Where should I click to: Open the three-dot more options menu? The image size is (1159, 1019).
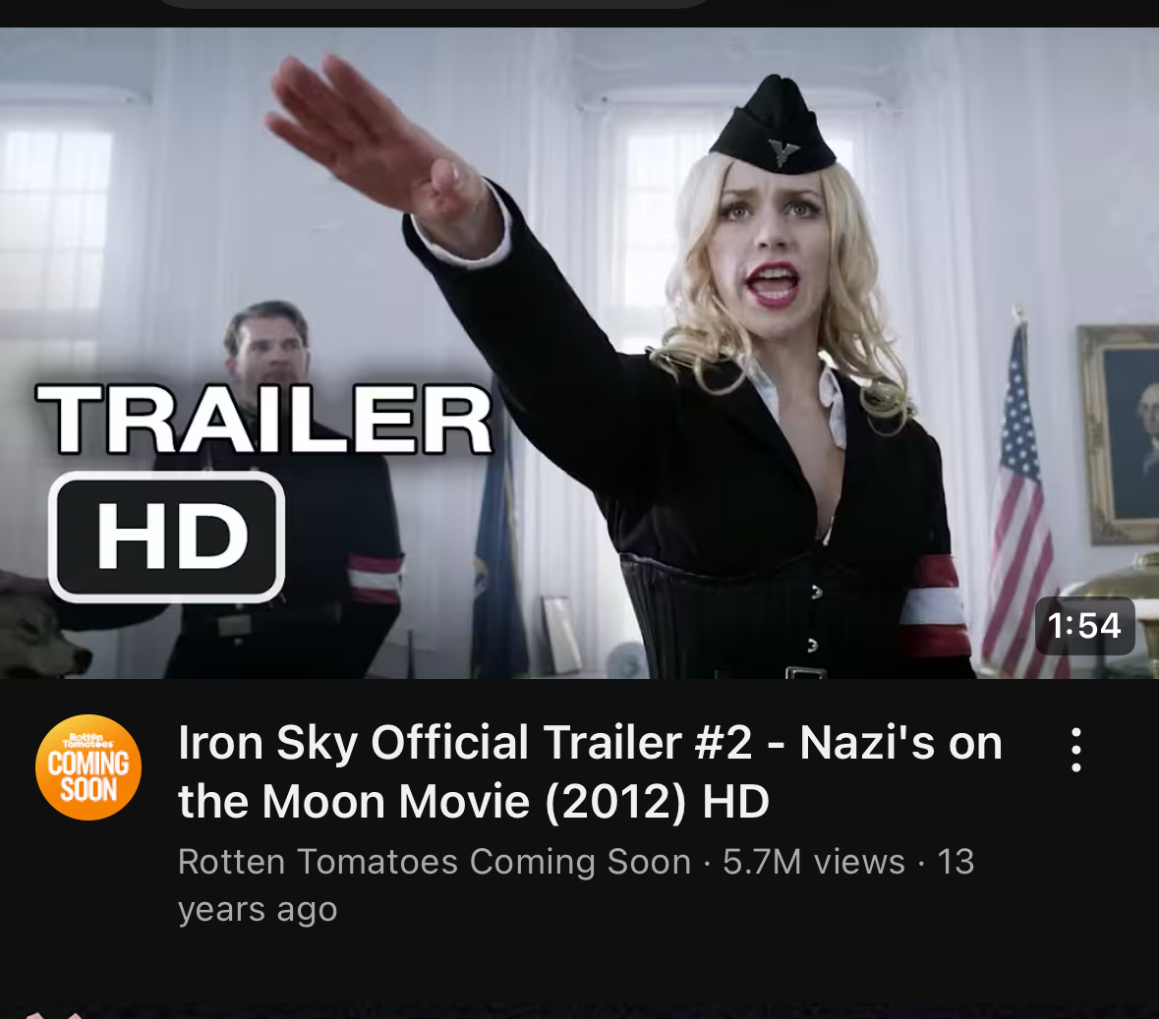1076,750
